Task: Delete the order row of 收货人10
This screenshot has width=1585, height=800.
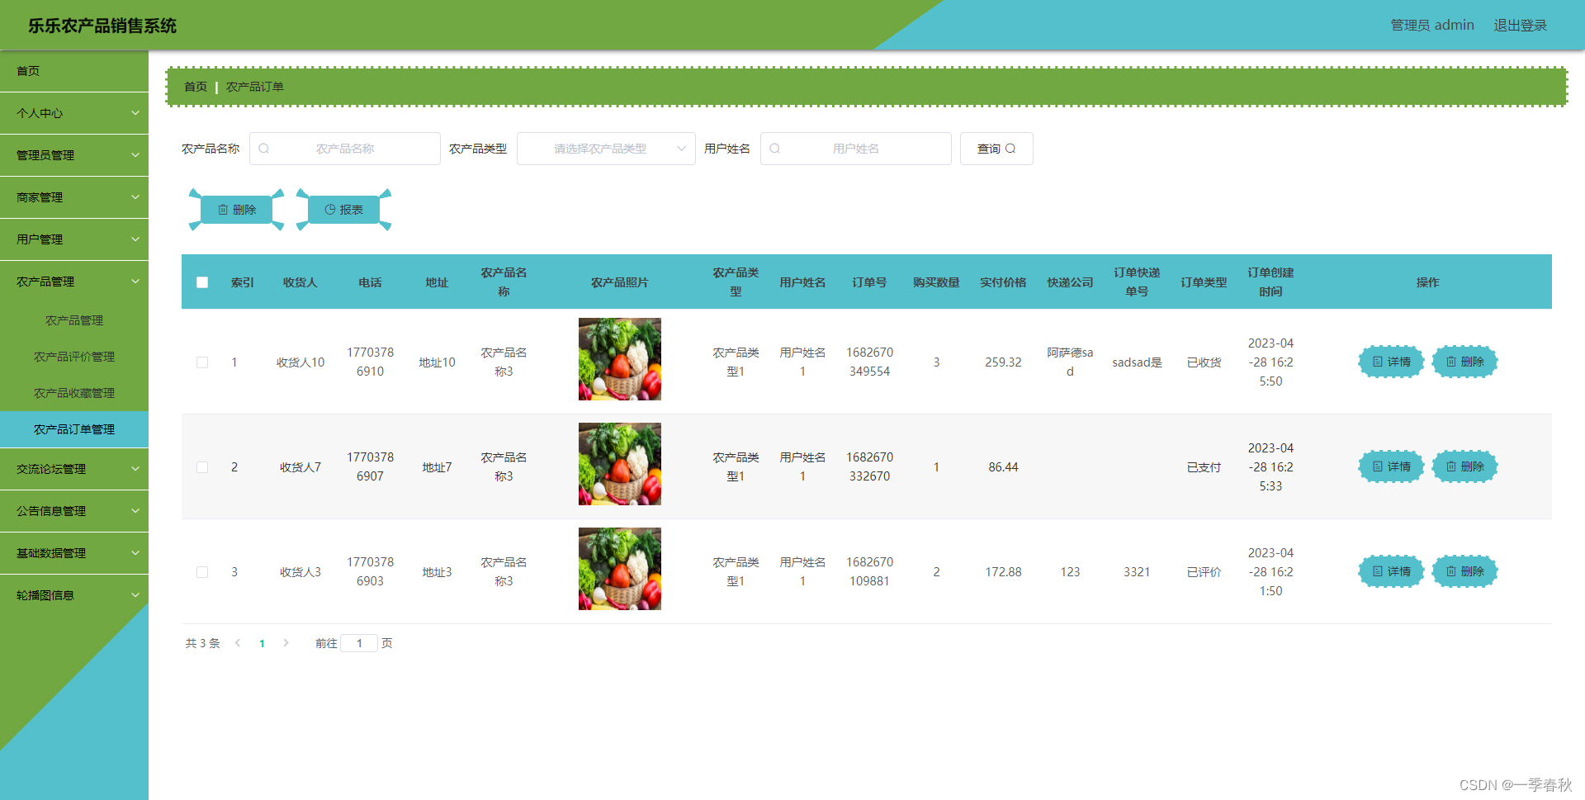Action: coord(1465,362)
